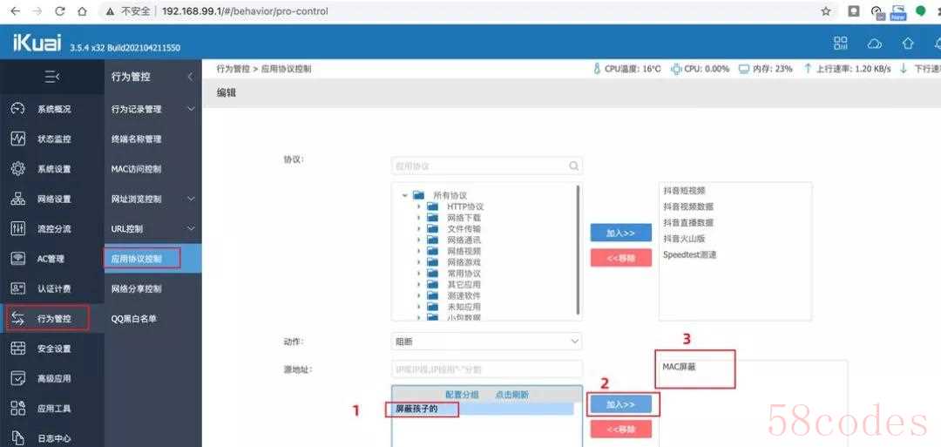941x447 pixels.
Task: Click the upper 加入>> button for protocols
Action: pyautogui.click(x=620, y=233)
